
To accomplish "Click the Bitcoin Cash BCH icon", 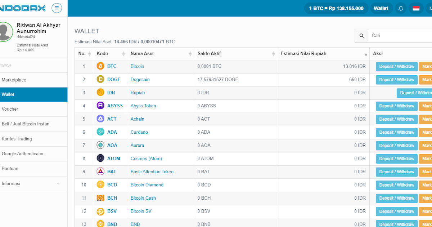I will click(x=100, y=198).
